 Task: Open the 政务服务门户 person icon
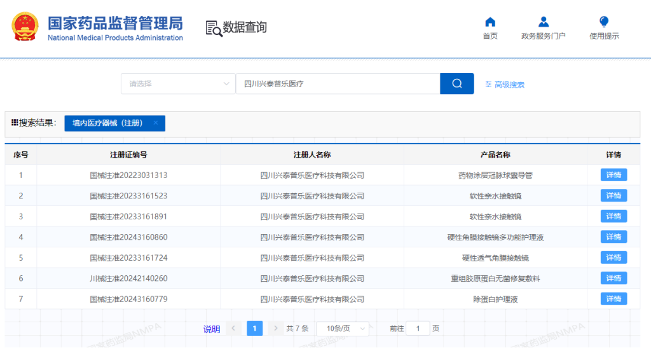(543, 22)
